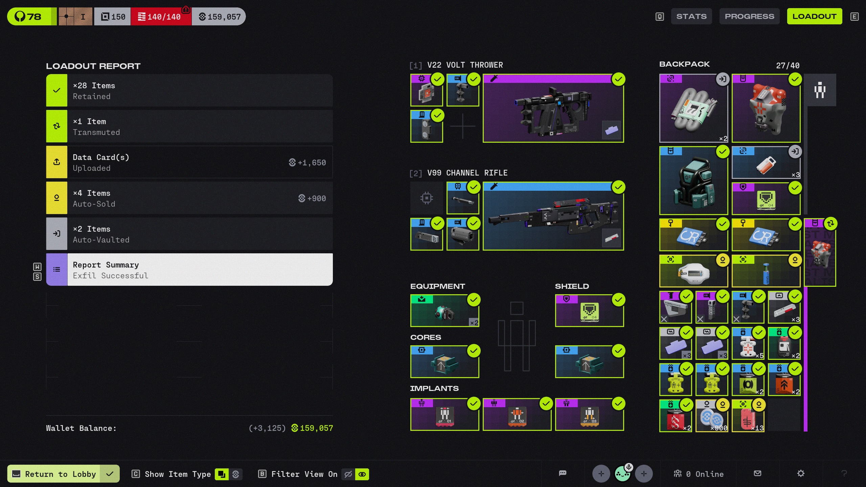Image resolution: width=866 pixels, height=487 pixels.
Task: Switch filter view to hidden-eye option
Action: coord(348,474)
